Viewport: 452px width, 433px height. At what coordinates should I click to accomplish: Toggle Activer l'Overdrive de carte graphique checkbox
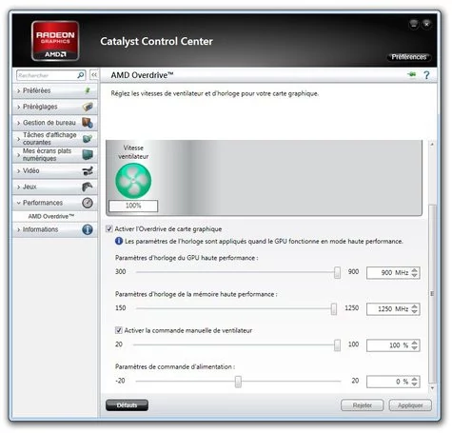pos(109,229)
